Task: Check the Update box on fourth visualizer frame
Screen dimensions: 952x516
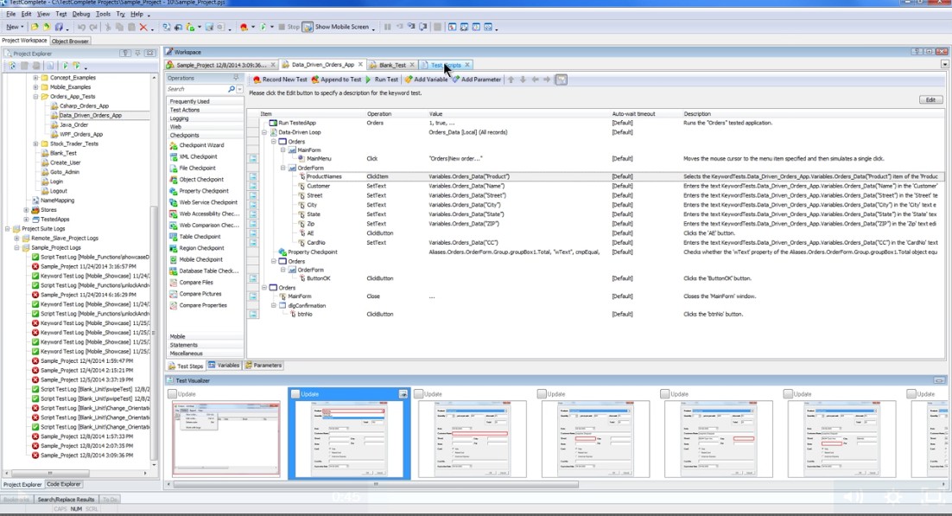Action: click(x=543, y=394)
